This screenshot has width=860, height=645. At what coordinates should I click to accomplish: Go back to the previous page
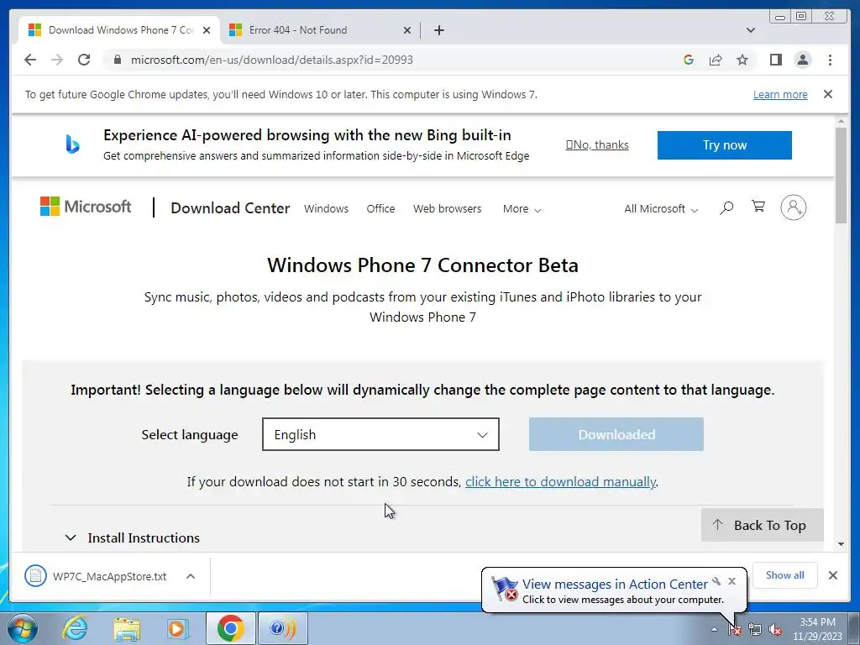[30, 60]
